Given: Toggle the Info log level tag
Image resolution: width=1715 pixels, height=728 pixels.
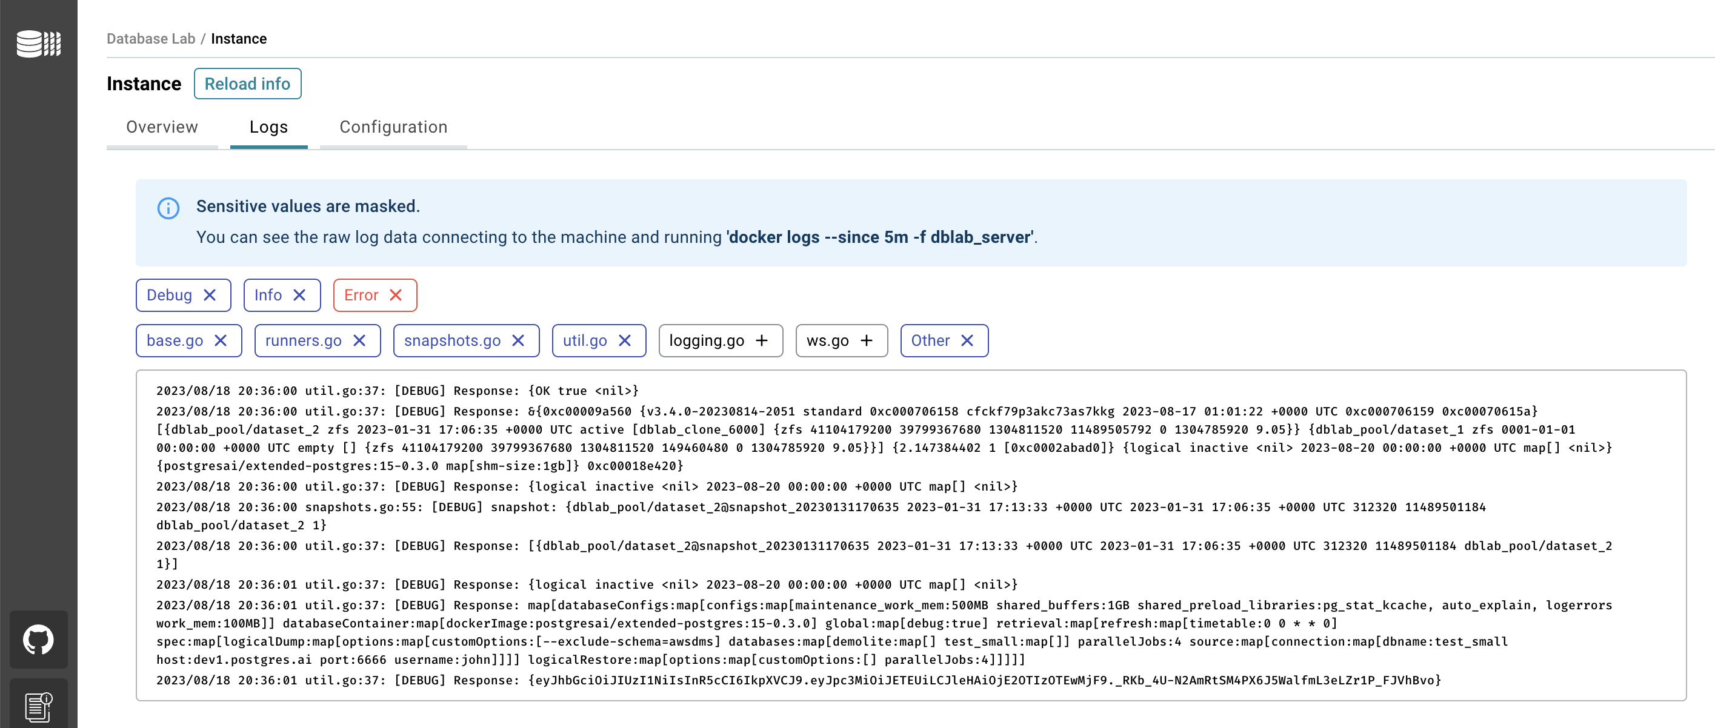Looking at the screenshot, I should [x=282, y=295].
